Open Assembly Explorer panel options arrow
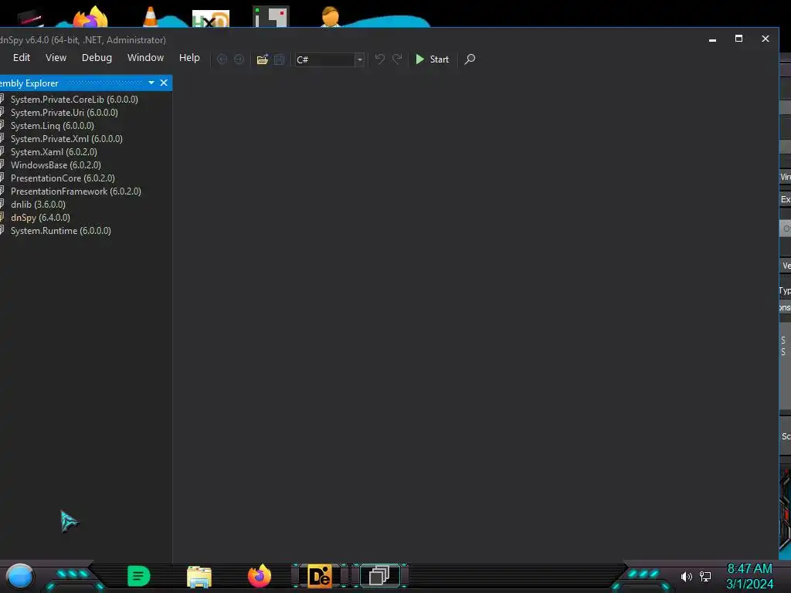 click(x=151, y=83)
